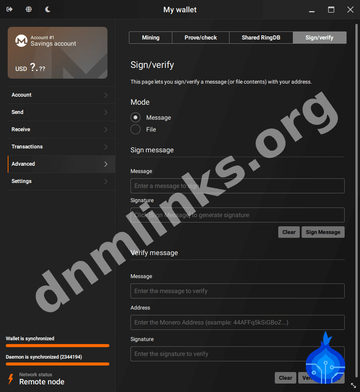Focus the Monero Address input field
Image resolution: width=360 pixels, height=392 pixels.
(x=237, y=323)
